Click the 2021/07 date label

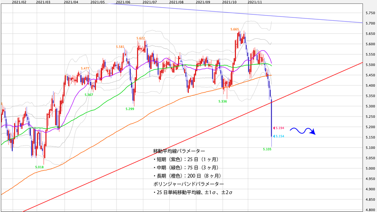pyautogui.click(x=150, y=2)
